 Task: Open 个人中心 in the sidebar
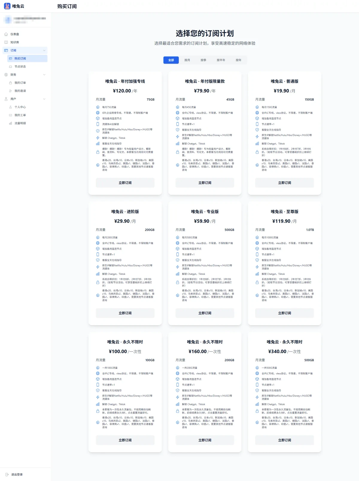click(20, 107)
